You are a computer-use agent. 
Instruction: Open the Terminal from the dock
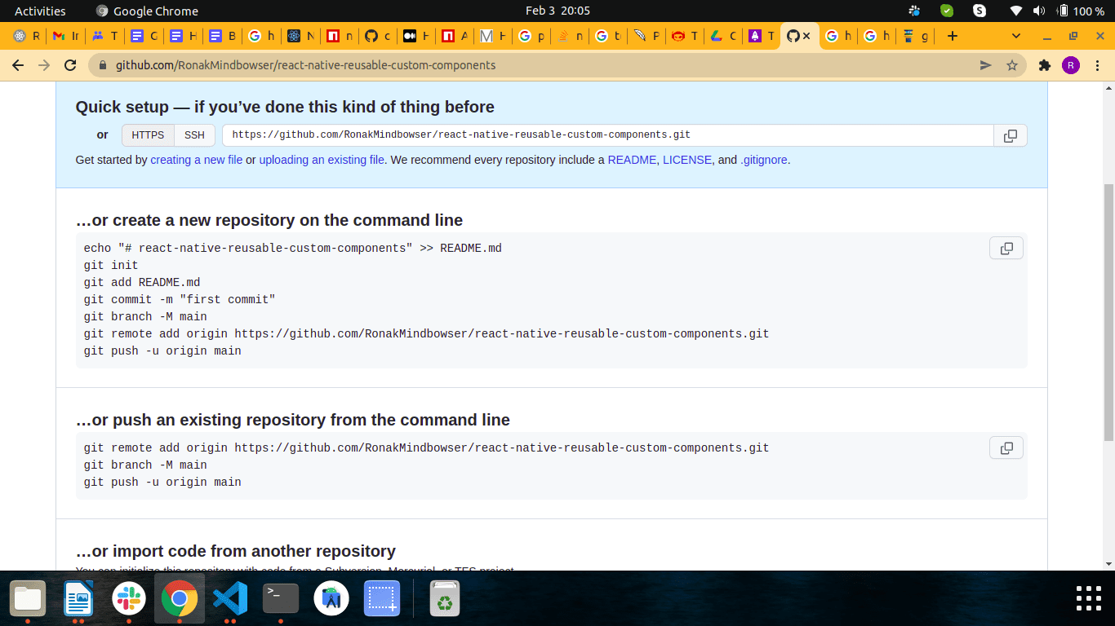280,600
